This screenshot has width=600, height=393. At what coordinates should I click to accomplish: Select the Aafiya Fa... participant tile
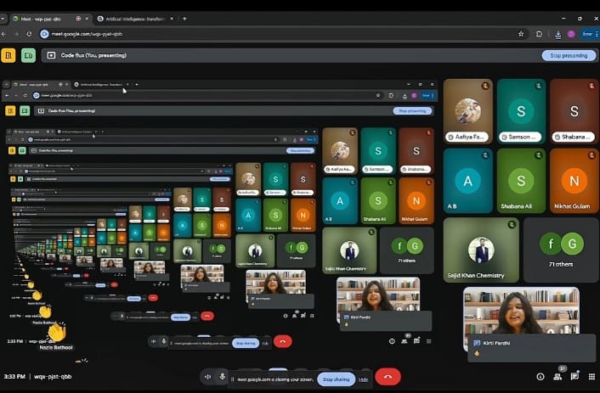(468, 111)
